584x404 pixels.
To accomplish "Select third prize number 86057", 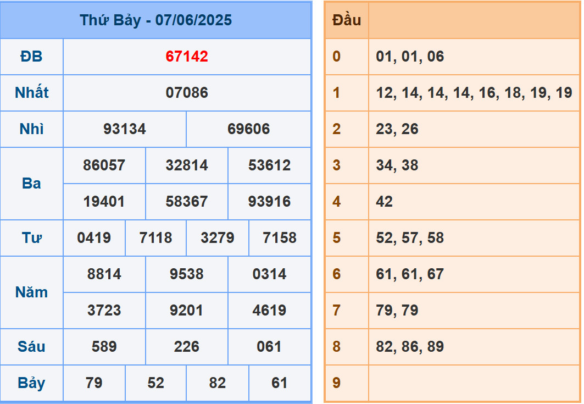I will point(104,165).
